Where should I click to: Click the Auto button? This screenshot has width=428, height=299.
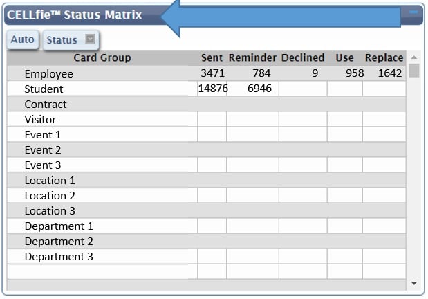click(23, 39)
